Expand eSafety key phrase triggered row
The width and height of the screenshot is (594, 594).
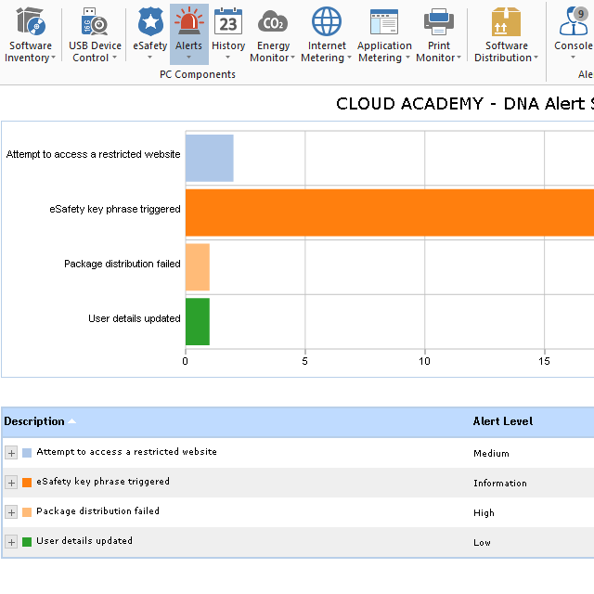click(x=11, y=483)
